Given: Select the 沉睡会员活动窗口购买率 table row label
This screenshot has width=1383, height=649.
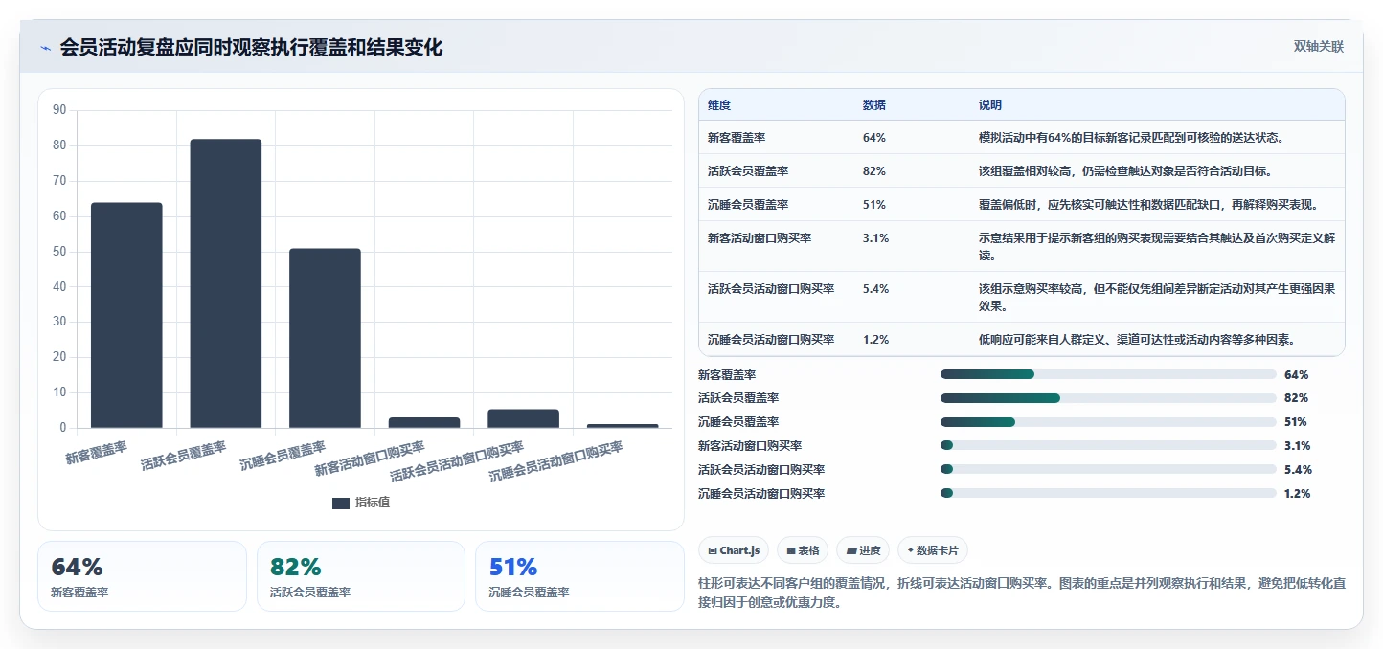Looking at the screenshot, I should pyautogui.click(x=771, y=339).
